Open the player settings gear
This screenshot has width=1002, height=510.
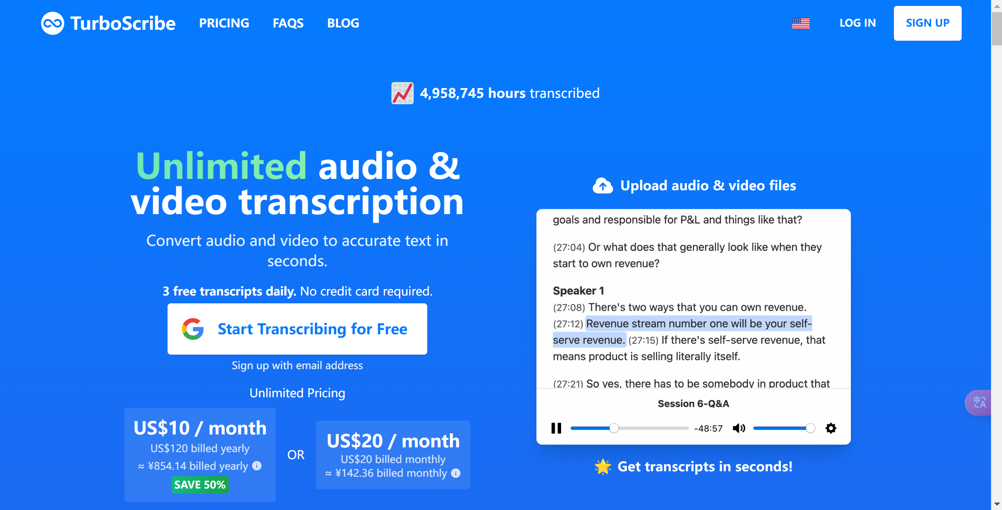coord(831,428)
